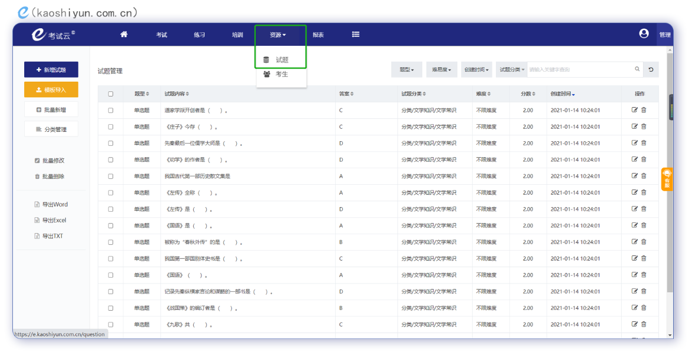This screenshot has height=353, width=692.
Task: Check the box for 《左传》全称 row
Action: [111, 193]
